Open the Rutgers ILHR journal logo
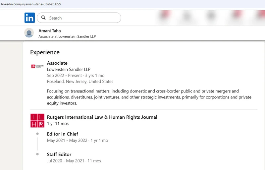This screenshot has height=170, width=265. pyautogui.click(x=37, y=120)
